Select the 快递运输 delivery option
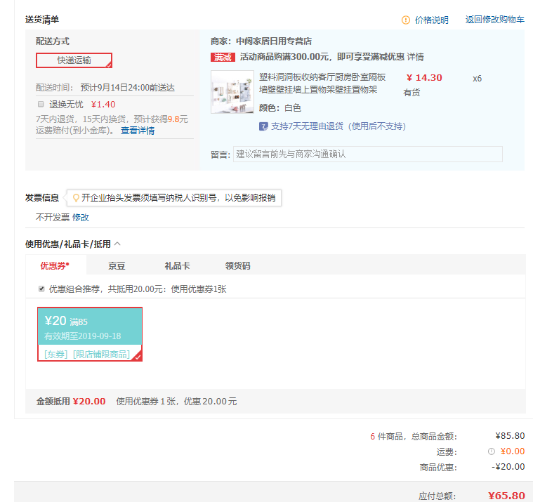The width and height of the screenshot is (533, 502). pos(74,60)
